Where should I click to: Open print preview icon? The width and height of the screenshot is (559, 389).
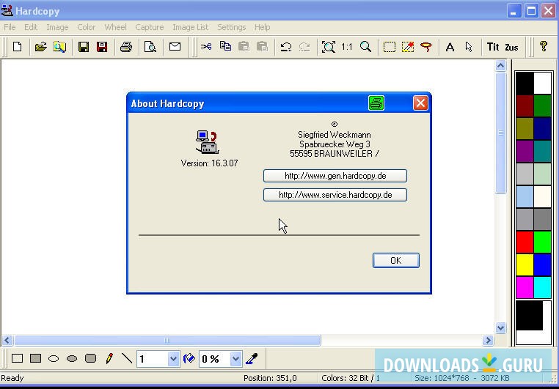point(150,47)
